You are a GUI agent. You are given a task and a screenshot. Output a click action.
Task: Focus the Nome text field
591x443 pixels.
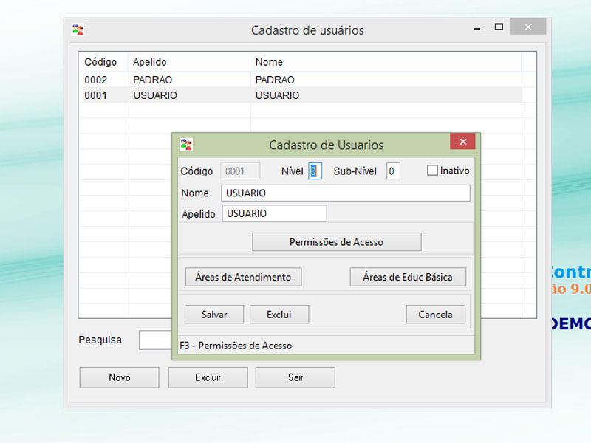tap(345, 193)
